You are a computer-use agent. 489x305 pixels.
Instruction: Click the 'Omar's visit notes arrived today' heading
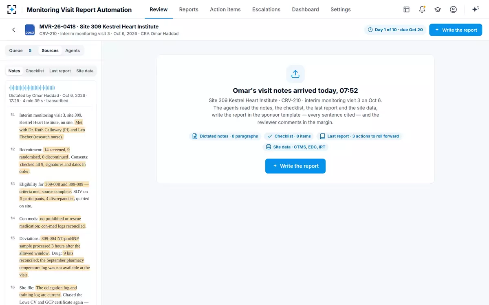point(295,91)
